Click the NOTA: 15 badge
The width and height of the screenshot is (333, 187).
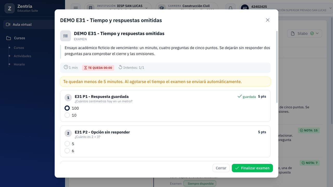coord(309,130)
